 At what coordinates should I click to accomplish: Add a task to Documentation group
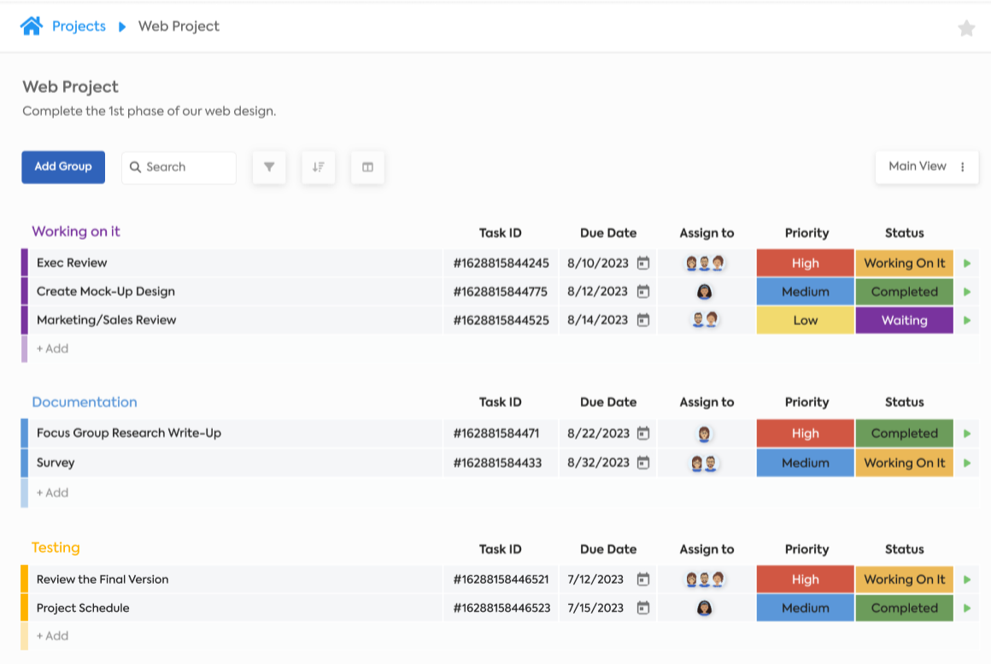click(52, 492)
